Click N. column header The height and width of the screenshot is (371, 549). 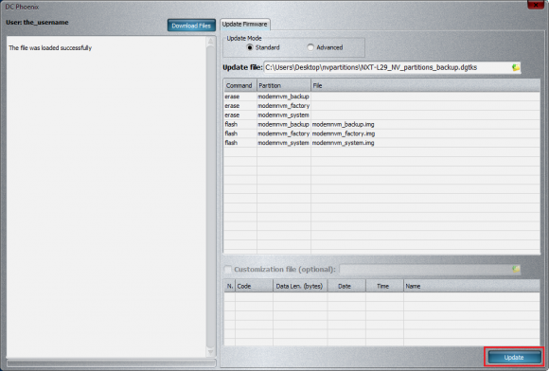[x=229, y=286]
